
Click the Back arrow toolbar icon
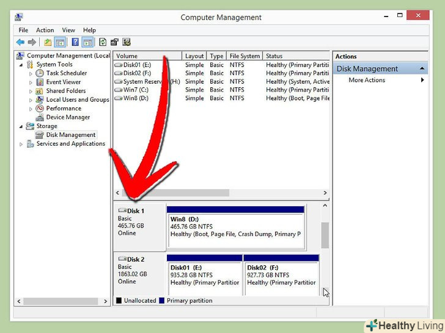point(20,42)
